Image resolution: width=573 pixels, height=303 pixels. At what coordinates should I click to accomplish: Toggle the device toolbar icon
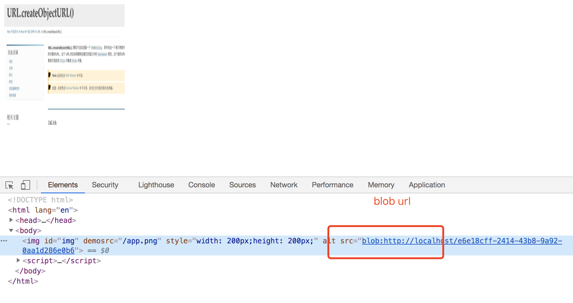25,185
